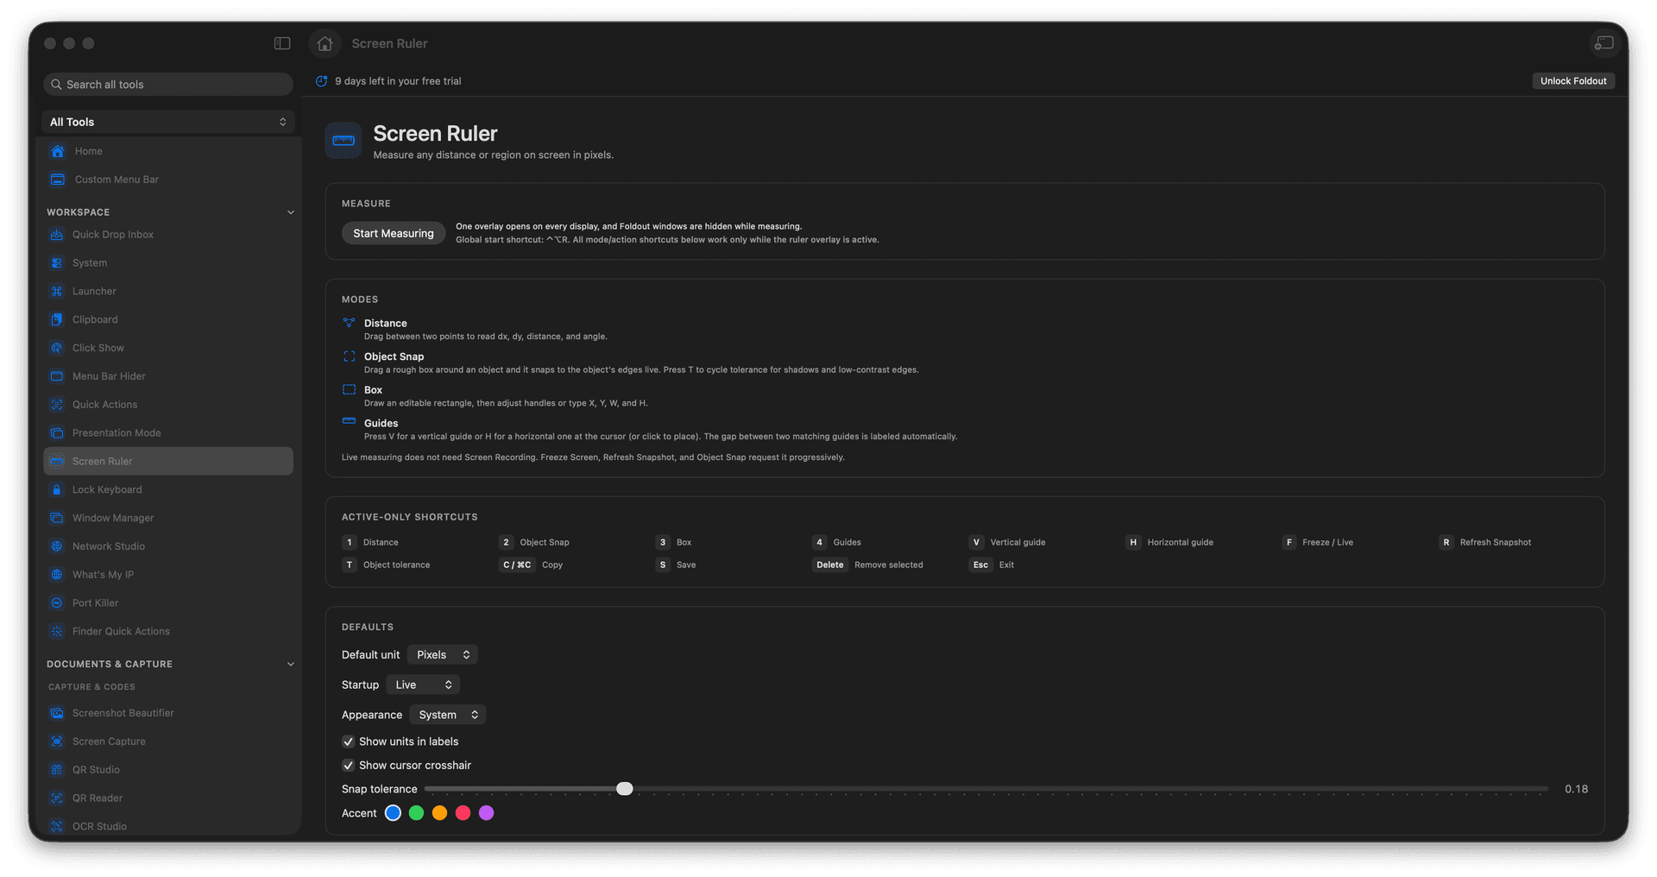Uncheck Show cursor crosshair

point(349,766)
